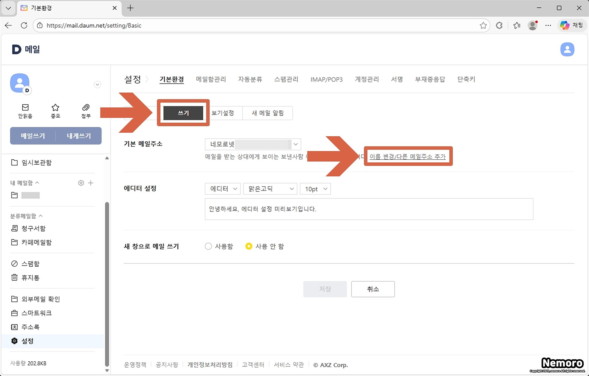The height and width of the screenshot is (376, 589).
Task: Open the default mail address dropdown
Action: pos(295,144)
